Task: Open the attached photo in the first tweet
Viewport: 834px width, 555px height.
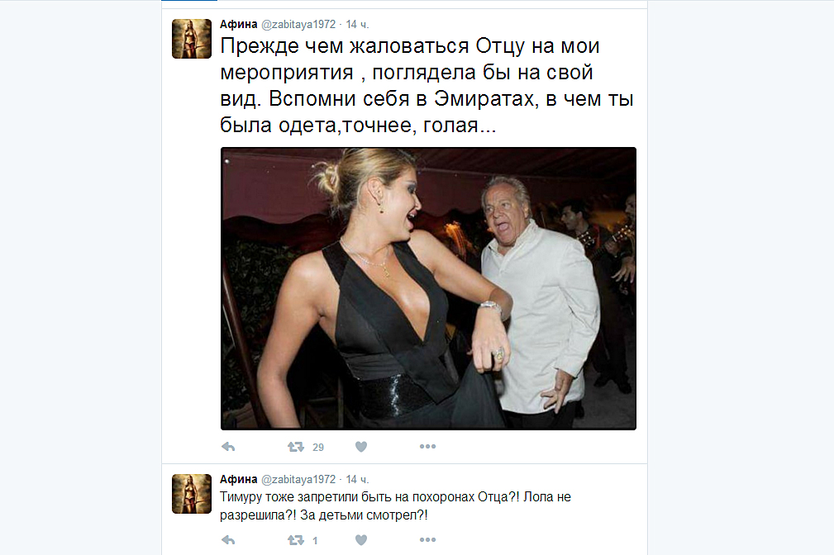Action: (428, 289)
